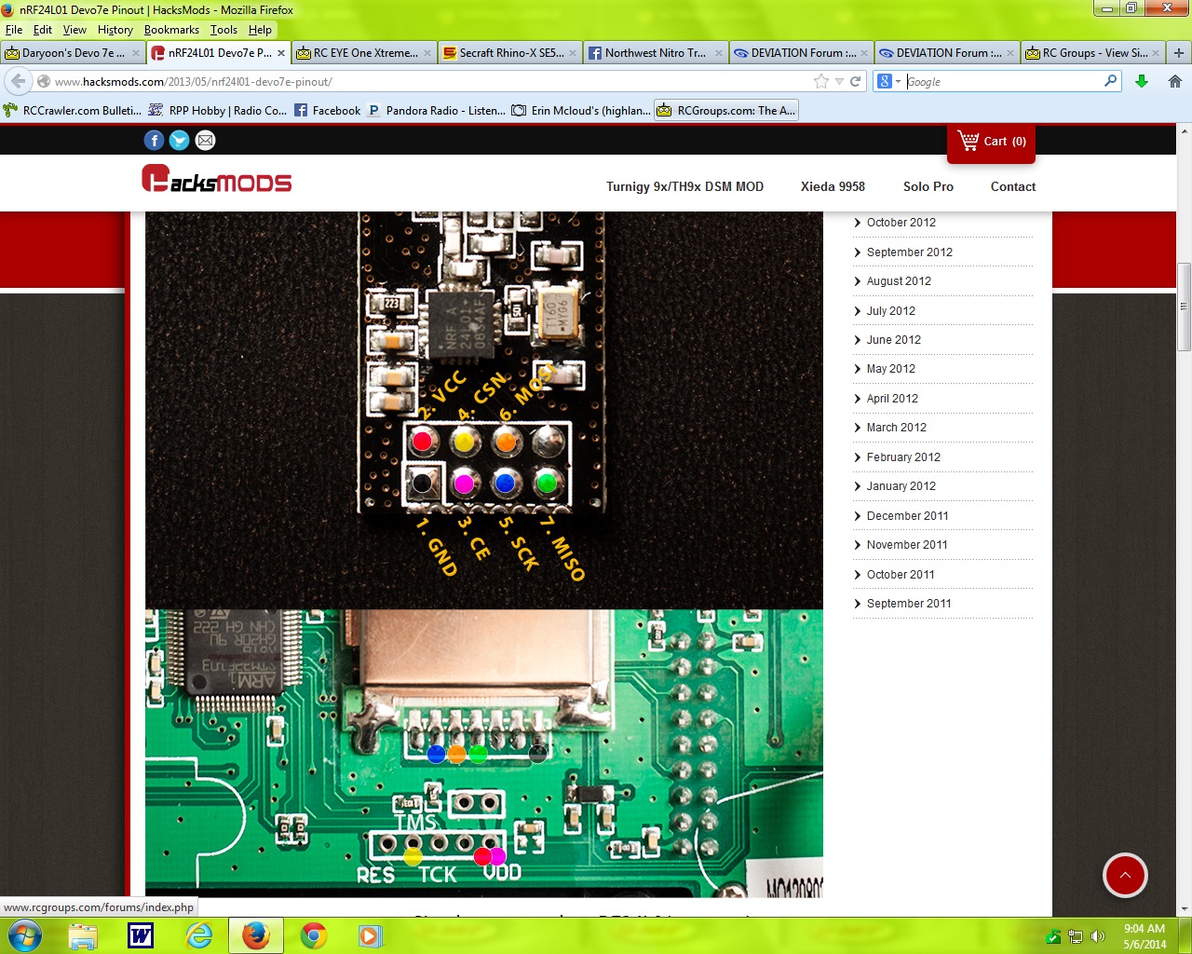The height and width of the screenshot is (954, 1192).
Task: Open the RCCrawler.com Bulleti... bookmark
Action: 73,110
